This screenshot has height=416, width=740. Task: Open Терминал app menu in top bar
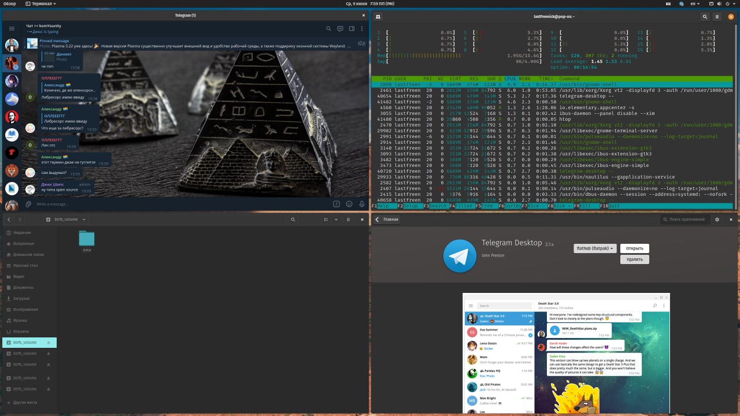pyautogui.click(x=40, y=3)
